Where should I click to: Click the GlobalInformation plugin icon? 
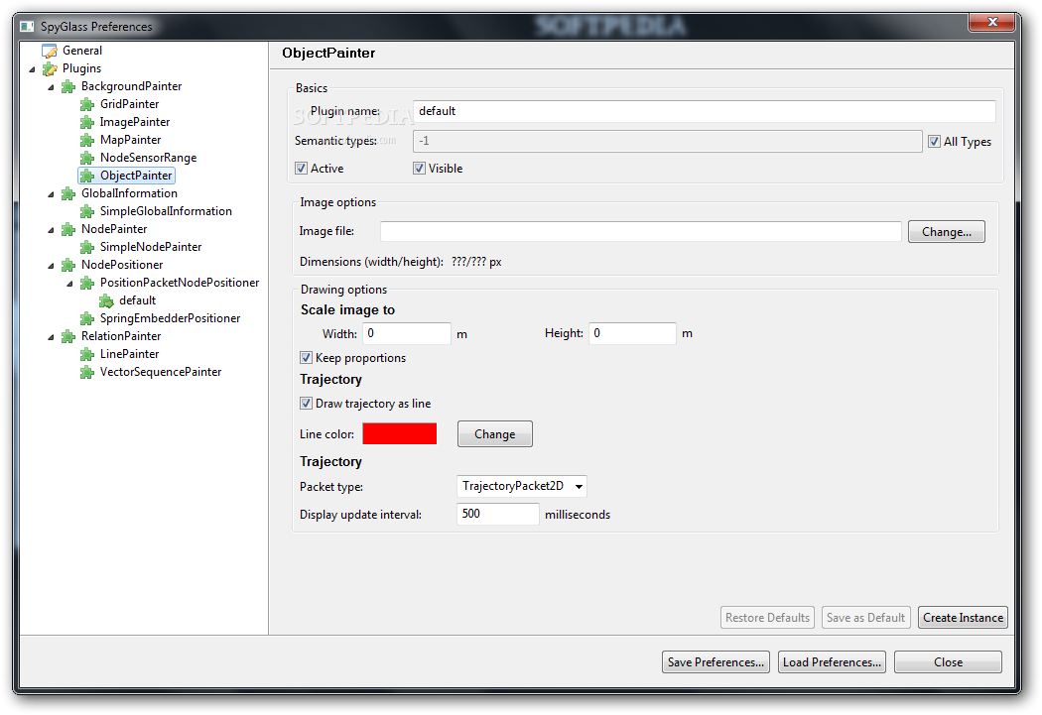[x=67, y=193]
